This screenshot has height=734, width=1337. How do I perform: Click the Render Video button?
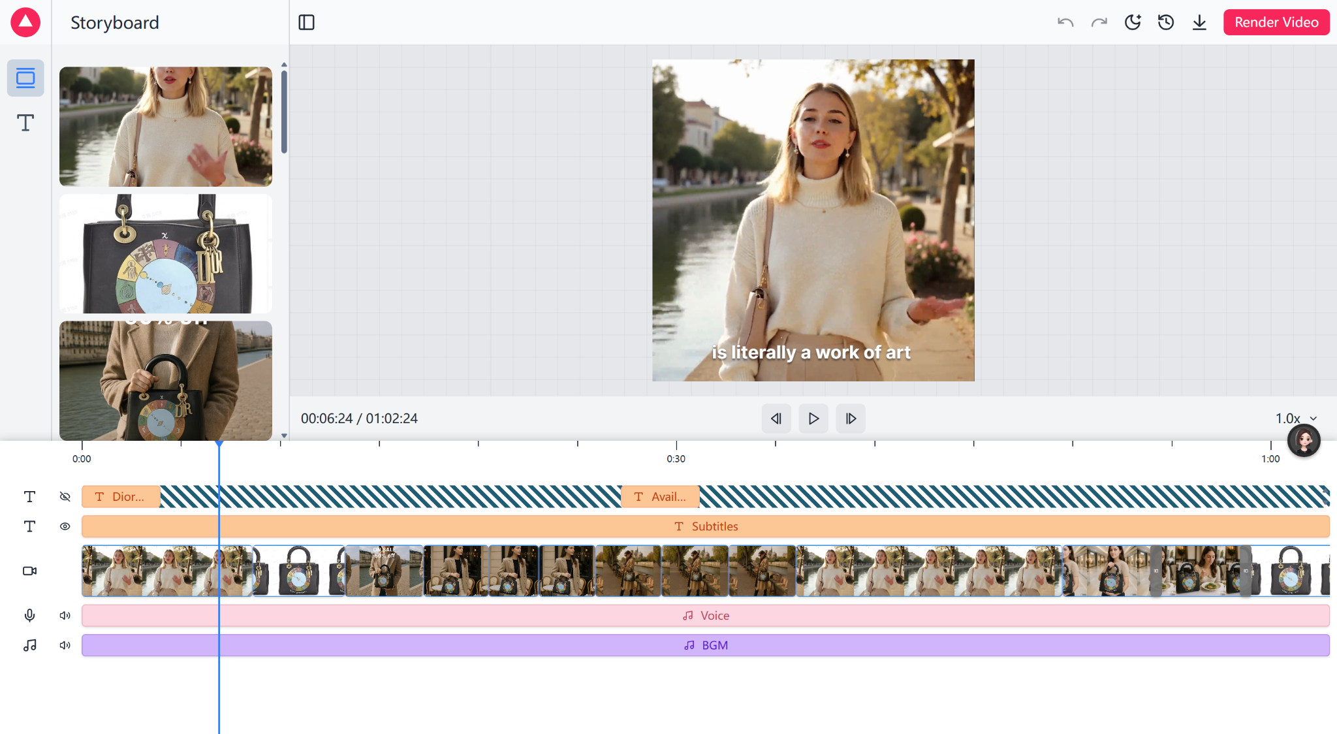pyautogui.click(x=1276, y=22)
